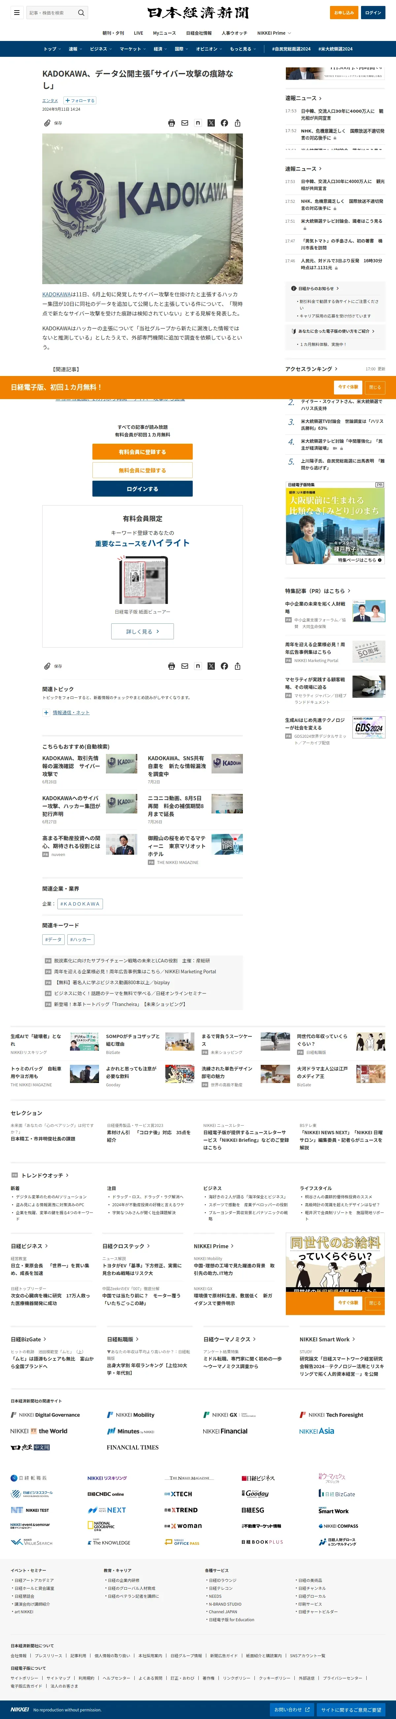The width and height of the screenshot is (396, 1719).
Task: Open the GDS2024 thumbnail in 特集記事
Action: (x=369, y=728)
